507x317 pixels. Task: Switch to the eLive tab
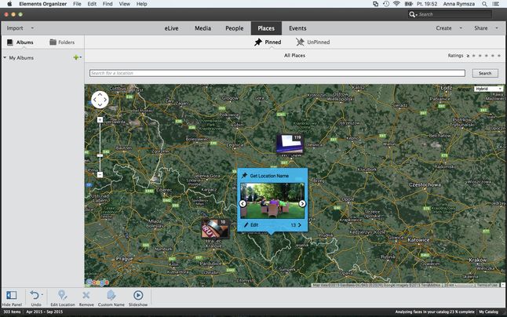click(x=171, y=28)
